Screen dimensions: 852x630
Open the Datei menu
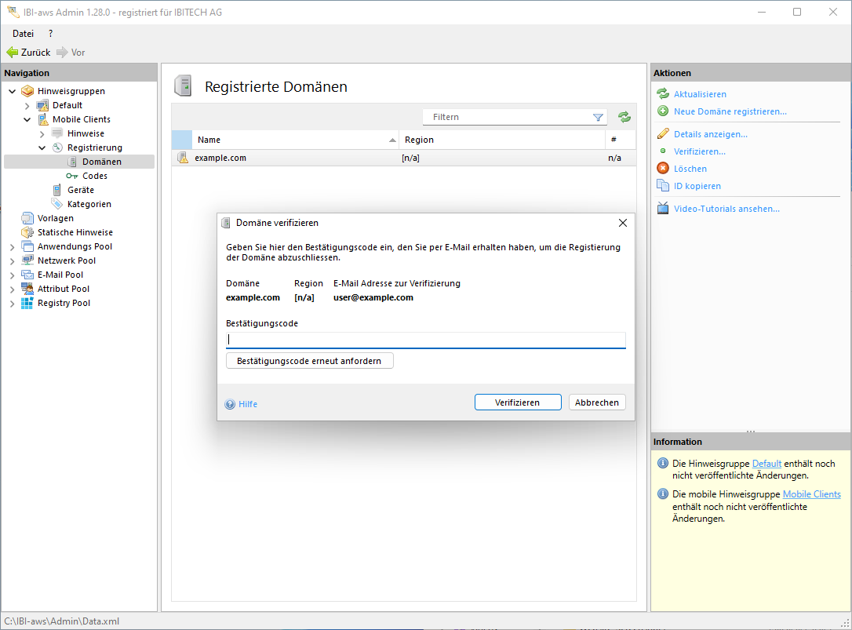click(24, 34)
